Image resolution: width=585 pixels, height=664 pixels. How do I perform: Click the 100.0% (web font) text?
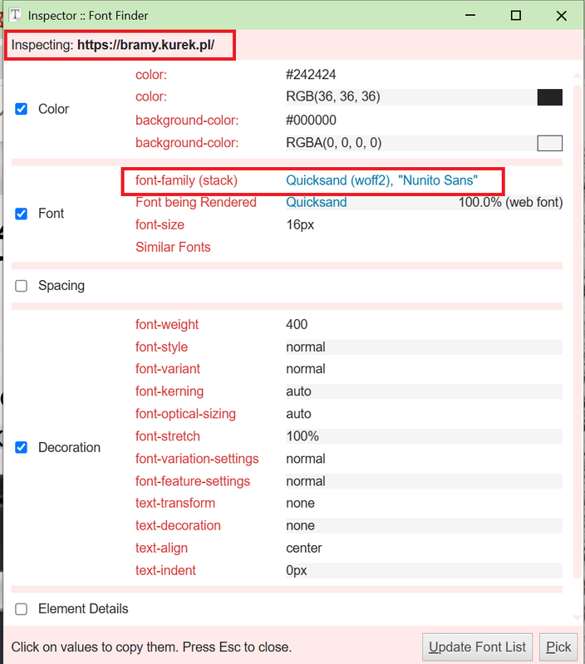coord(510,203)
